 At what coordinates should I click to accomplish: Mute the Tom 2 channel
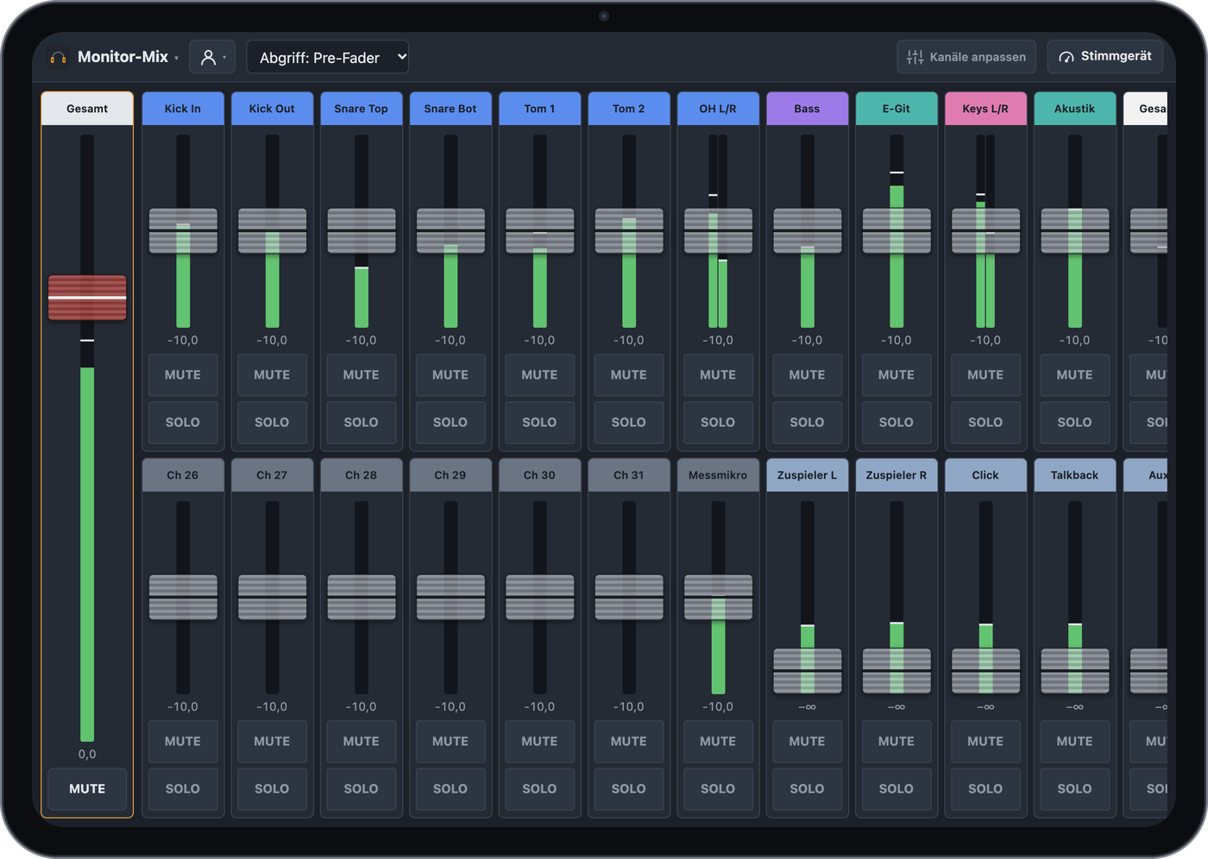tap(629, 375)
